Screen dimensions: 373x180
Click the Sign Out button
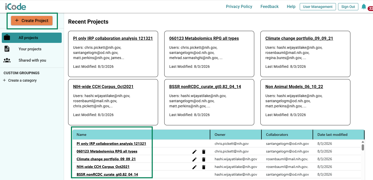point(348,7)
